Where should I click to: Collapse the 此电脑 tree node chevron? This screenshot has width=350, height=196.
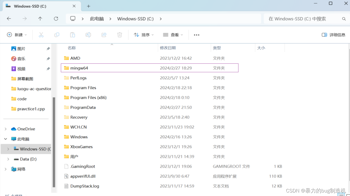[x=6, y=139]
